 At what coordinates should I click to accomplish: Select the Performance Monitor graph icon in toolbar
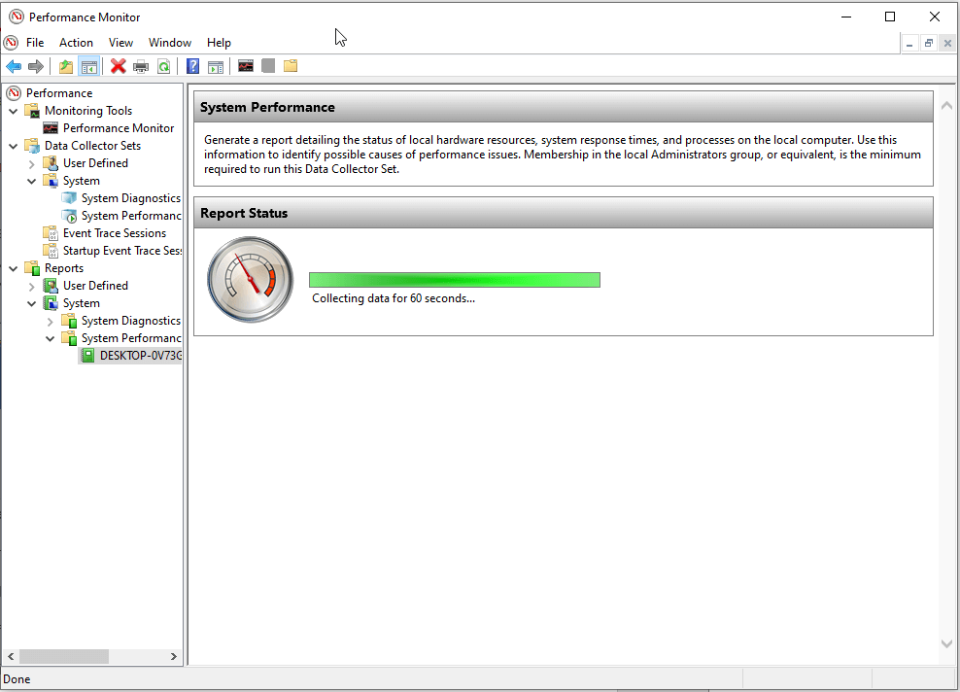(x=246, y=65)
